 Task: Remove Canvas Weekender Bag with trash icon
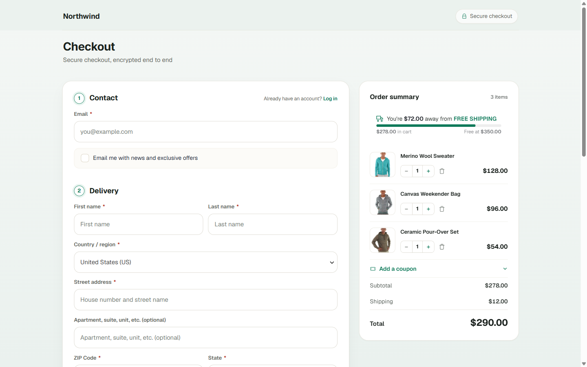pos(442,209)
